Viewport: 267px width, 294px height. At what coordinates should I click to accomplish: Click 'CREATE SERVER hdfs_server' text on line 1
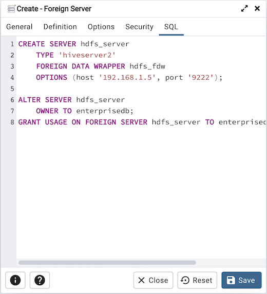[x=73, y=44]
